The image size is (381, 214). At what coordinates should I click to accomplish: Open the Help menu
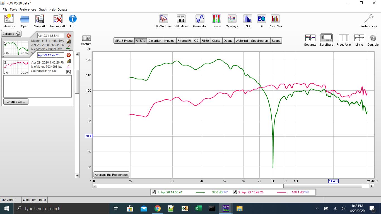point(52,9)
